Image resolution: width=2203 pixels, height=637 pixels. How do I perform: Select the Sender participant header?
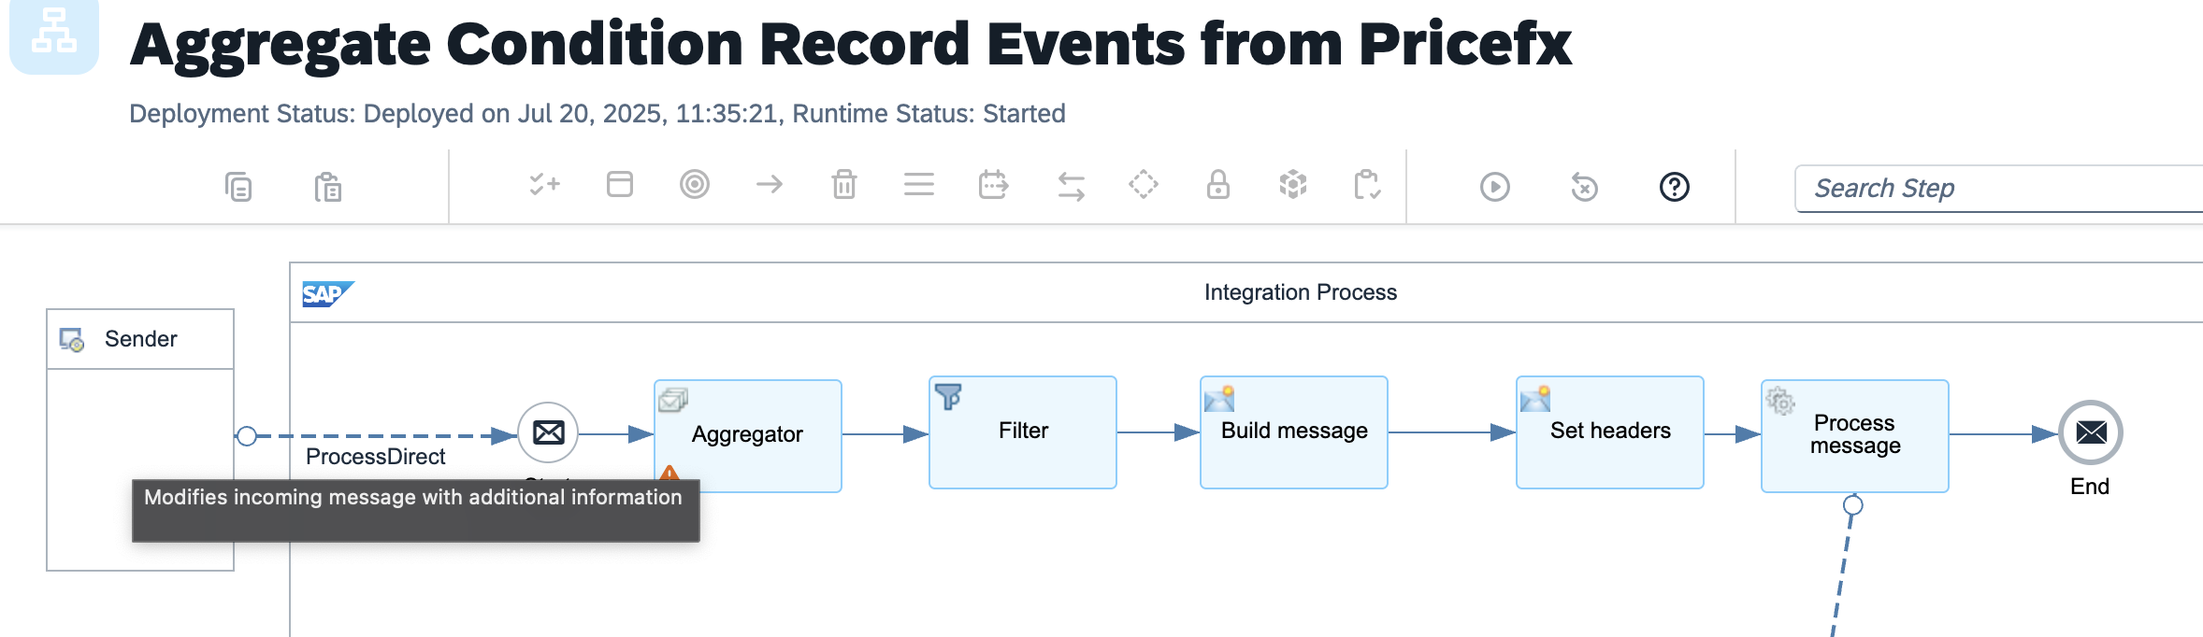pyautogui.click(x=140, y=339)
